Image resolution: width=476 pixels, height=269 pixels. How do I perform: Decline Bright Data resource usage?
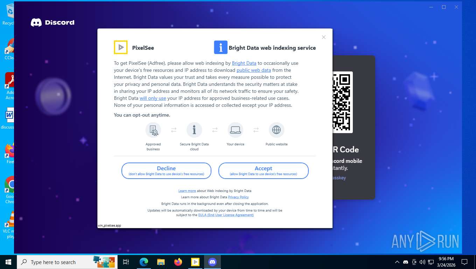click(166, 171)
